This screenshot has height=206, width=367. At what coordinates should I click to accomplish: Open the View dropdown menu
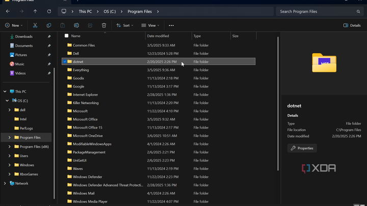point(150,25)
